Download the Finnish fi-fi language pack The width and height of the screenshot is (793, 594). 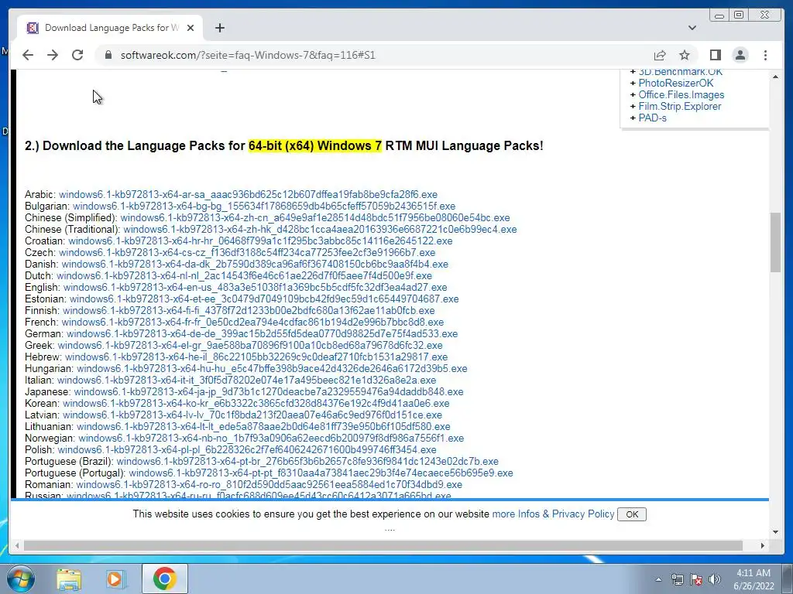pos(249,311)
